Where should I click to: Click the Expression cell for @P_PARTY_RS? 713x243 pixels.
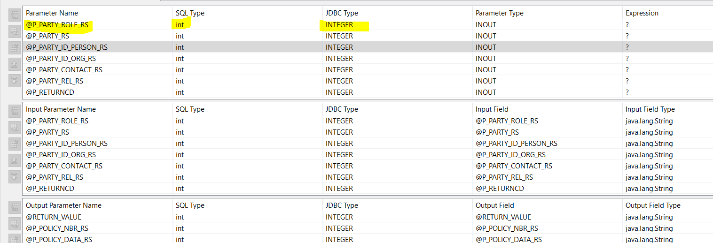tap(627, 36)
